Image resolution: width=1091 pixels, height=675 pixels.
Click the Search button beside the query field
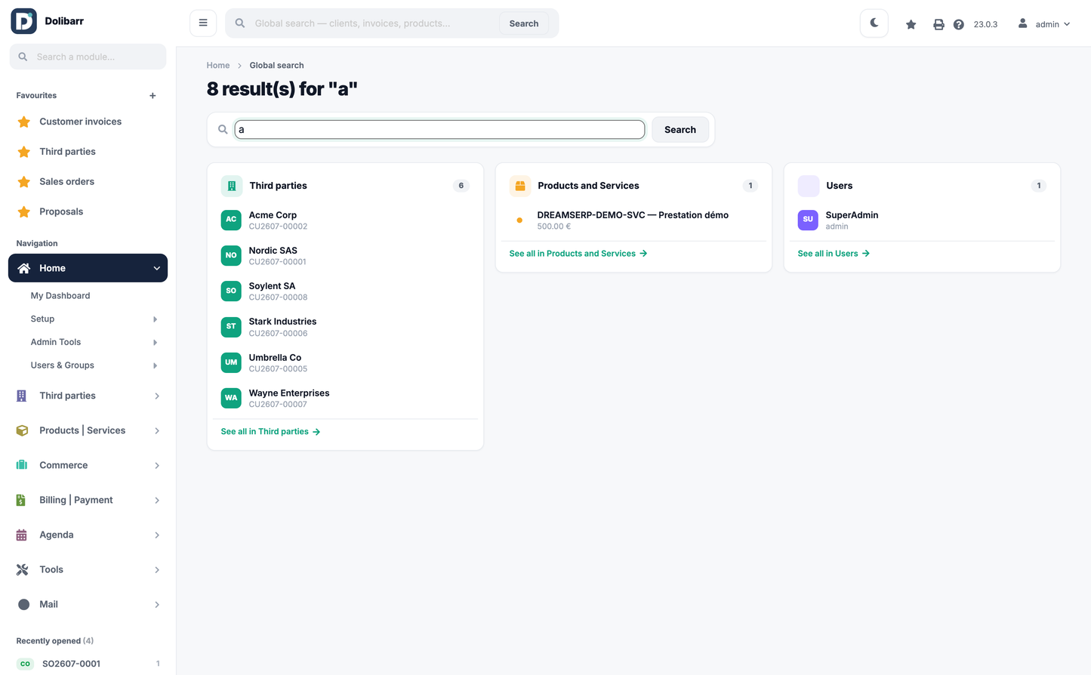click(x=680, y=130)
